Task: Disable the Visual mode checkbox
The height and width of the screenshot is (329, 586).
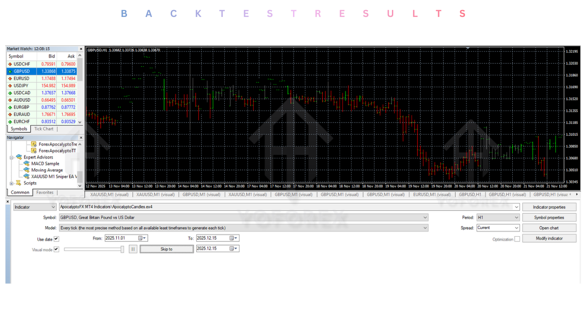Action: pyautogui.click(x=56, y=249)
